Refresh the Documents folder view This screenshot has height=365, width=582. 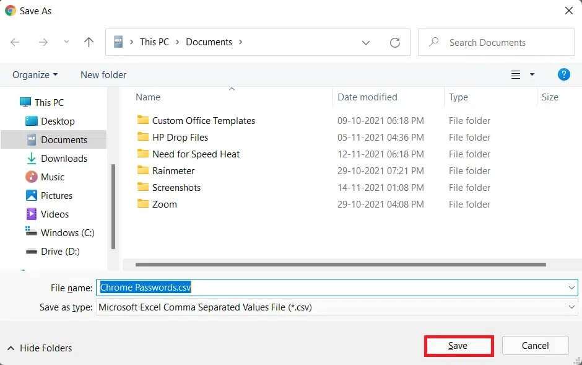coord(395,43)
